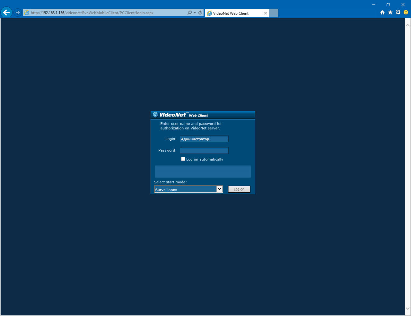Click the URL address bar text
The width and height of the screenshot is (411, 316).
point(96,13)
